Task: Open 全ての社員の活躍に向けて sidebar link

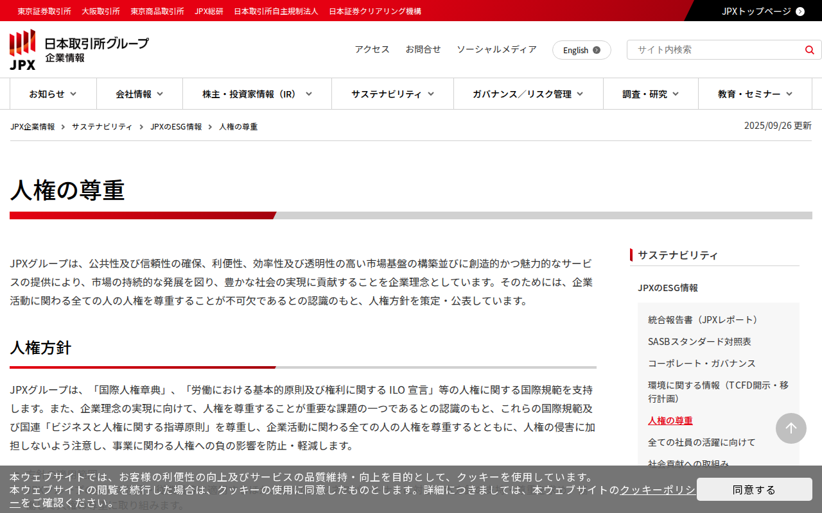Action: (702, 442)
